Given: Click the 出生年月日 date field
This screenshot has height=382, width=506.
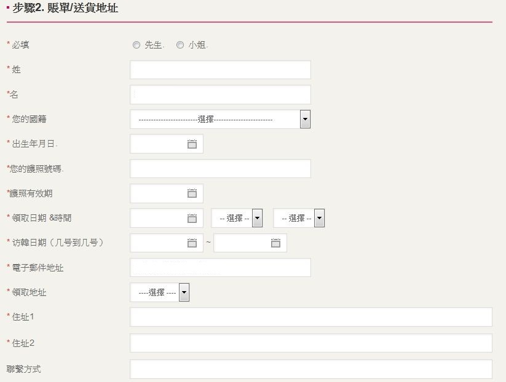Looking at the screenshot, I should coord(167,144).
